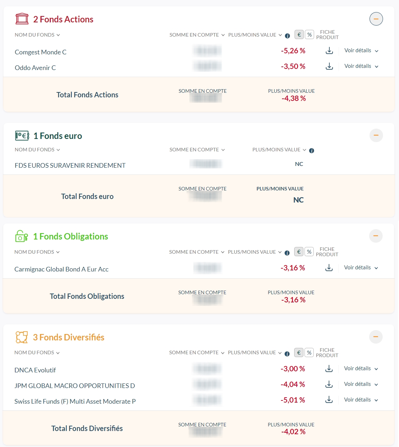Open Voir détails for JPM Global Macro

[x=361, y=384]
